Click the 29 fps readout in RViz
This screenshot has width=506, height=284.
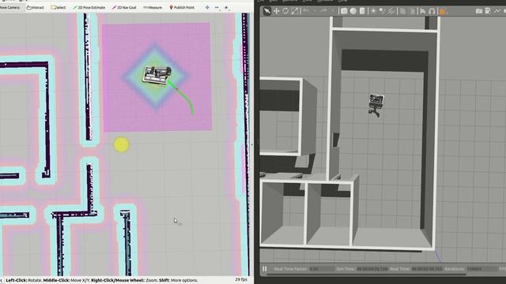pyautogui.click(x=241, y=279)
